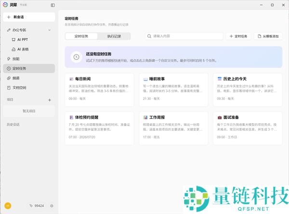Click the 09:30 · 每天 schedule text

(x=225, y=99)
